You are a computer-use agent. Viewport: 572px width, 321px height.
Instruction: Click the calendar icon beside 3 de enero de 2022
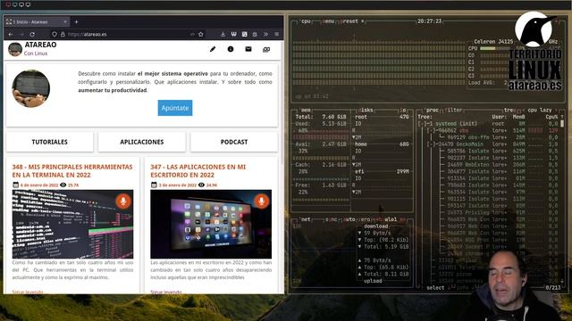[154, 185]
